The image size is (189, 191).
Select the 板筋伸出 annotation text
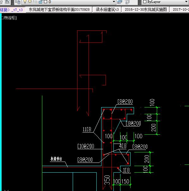(56, 159)
